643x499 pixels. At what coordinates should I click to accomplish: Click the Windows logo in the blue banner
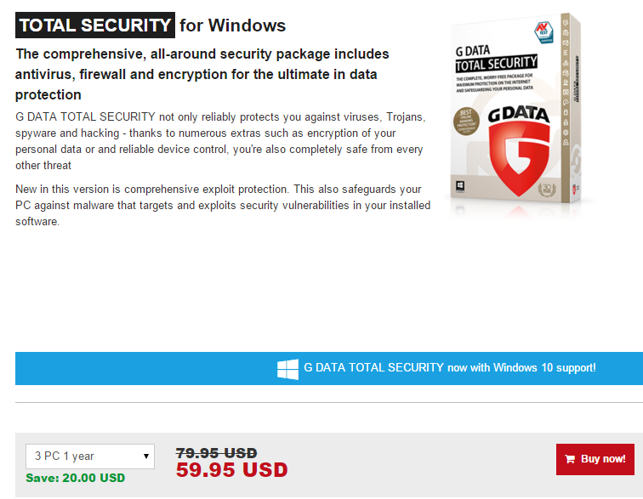click(287, 368)
